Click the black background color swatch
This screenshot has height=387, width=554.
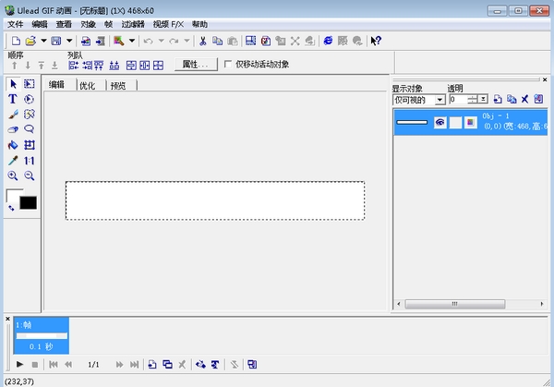tap(28, 202)
